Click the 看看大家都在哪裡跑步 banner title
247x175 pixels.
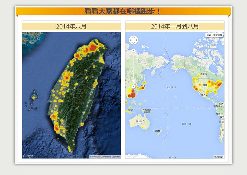(x=123, y=11)
